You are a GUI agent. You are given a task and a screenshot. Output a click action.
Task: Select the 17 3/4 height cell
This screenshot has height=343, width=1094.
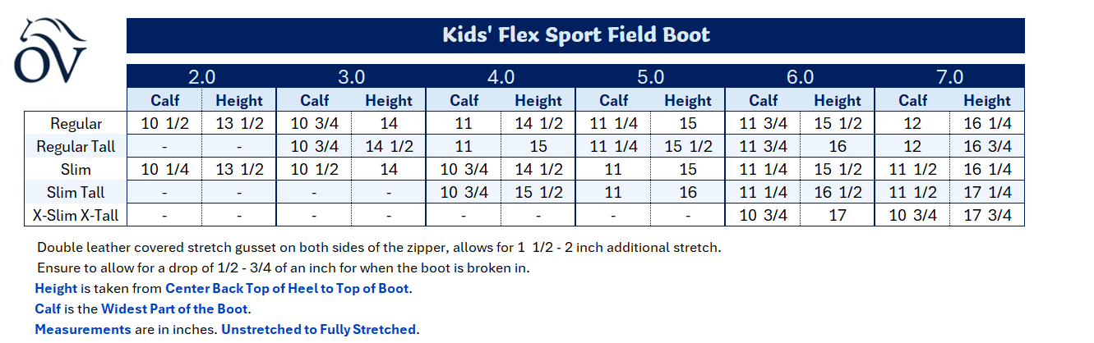pyautogui.click(x=987, y=216)
